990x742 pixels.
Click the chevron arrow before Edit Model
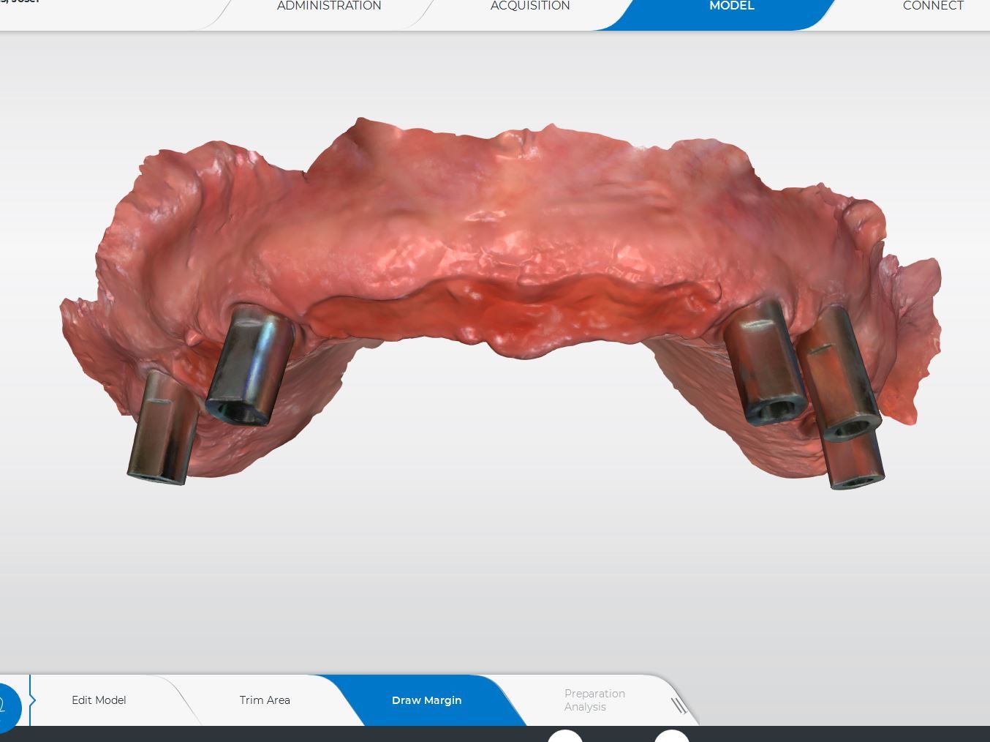[x=32, y=700]
